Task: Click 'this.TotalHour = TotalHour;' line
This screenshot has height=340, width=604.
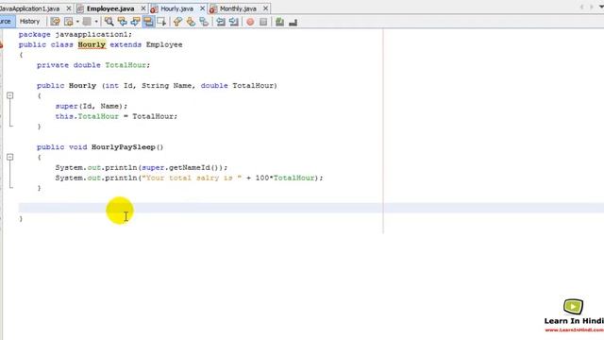Action: [x=116, y=116]
